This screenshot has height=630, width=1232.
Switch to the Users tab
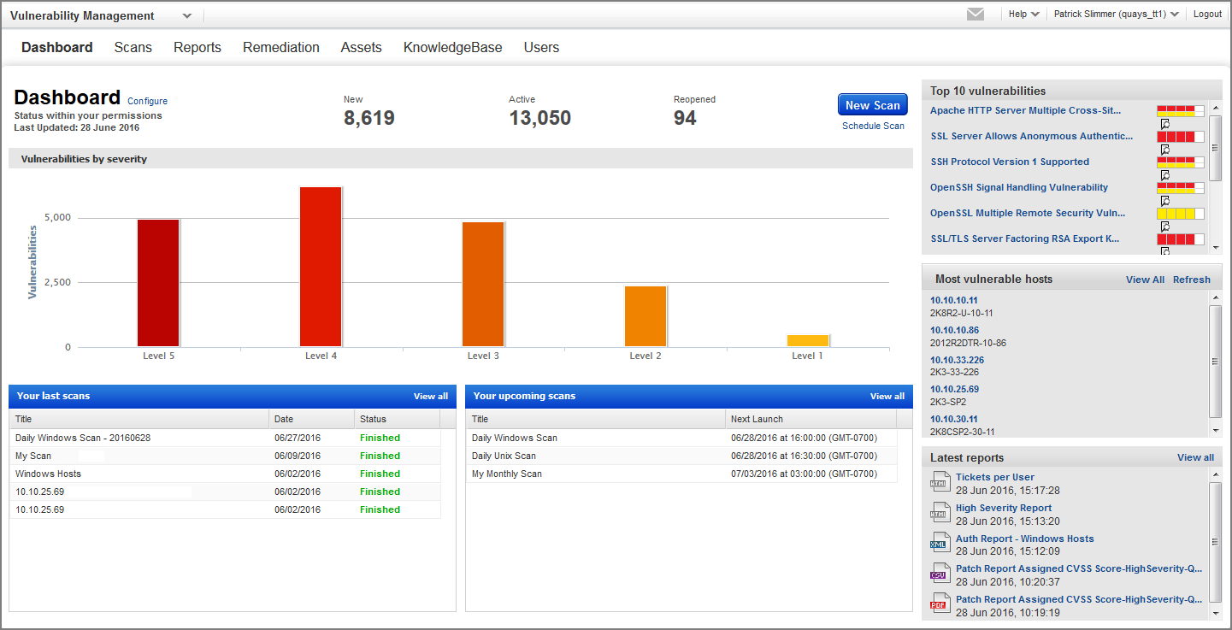(542, 48)
